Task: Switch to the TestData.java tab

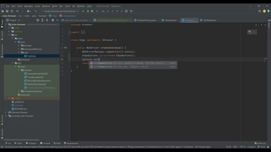Action: click(209, 20)
